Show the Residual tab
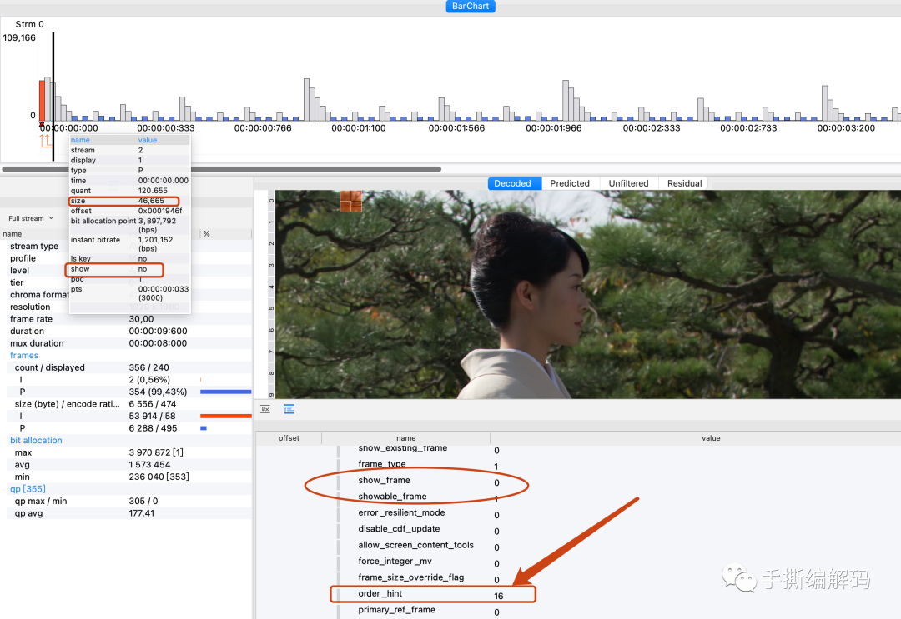The height and width of the screenshot is (619, 901). pyautogui.click(x=684, y=183)
